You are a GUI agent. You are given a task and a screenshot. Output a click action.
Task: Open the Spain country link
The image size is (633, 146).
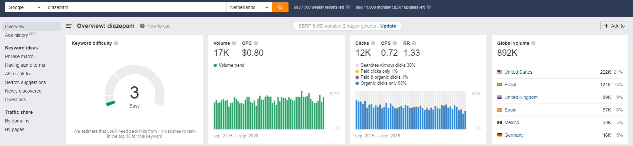point(510,110)
